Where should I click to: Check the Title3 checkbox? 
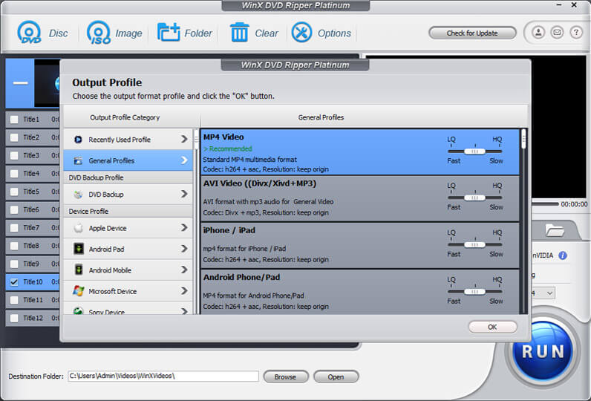click(14, 156)
